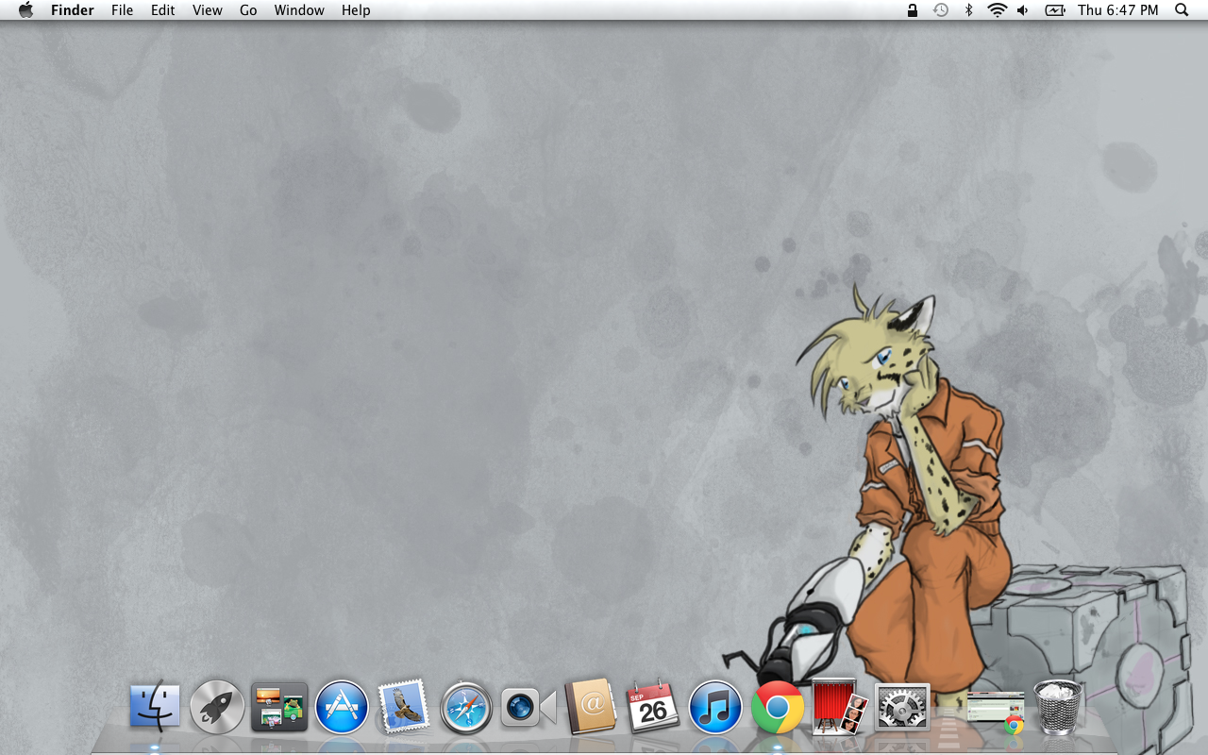This screenshot has width=1208, height=755.
Task: Open Launchpad from the dock
Action: tap(217, 707)
